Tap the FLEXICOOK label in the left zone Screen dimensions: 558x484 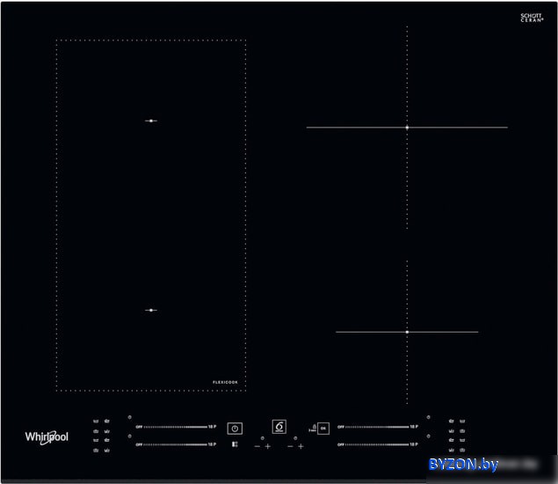tap(225, 382)
